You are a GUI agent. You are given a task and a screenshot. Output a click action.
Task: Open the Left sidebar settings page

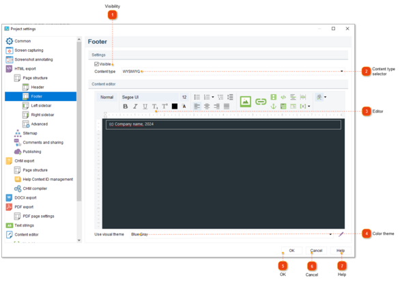(x=41, y=106)
